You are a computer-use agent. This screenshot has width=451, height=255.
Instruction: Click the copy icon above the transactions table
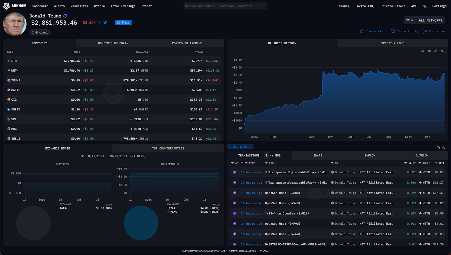pos(438,148)
